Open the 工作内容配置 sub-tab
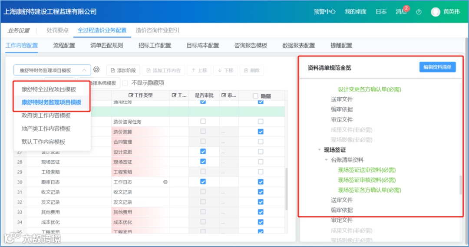This screenshot has height=247, width=469. (x=22, y=46)
